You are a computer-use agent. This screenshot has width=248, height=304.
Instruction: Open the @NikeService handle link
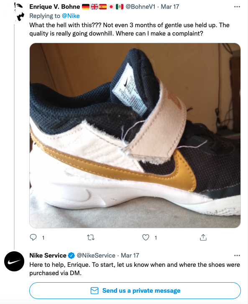[x=96, y=255]
